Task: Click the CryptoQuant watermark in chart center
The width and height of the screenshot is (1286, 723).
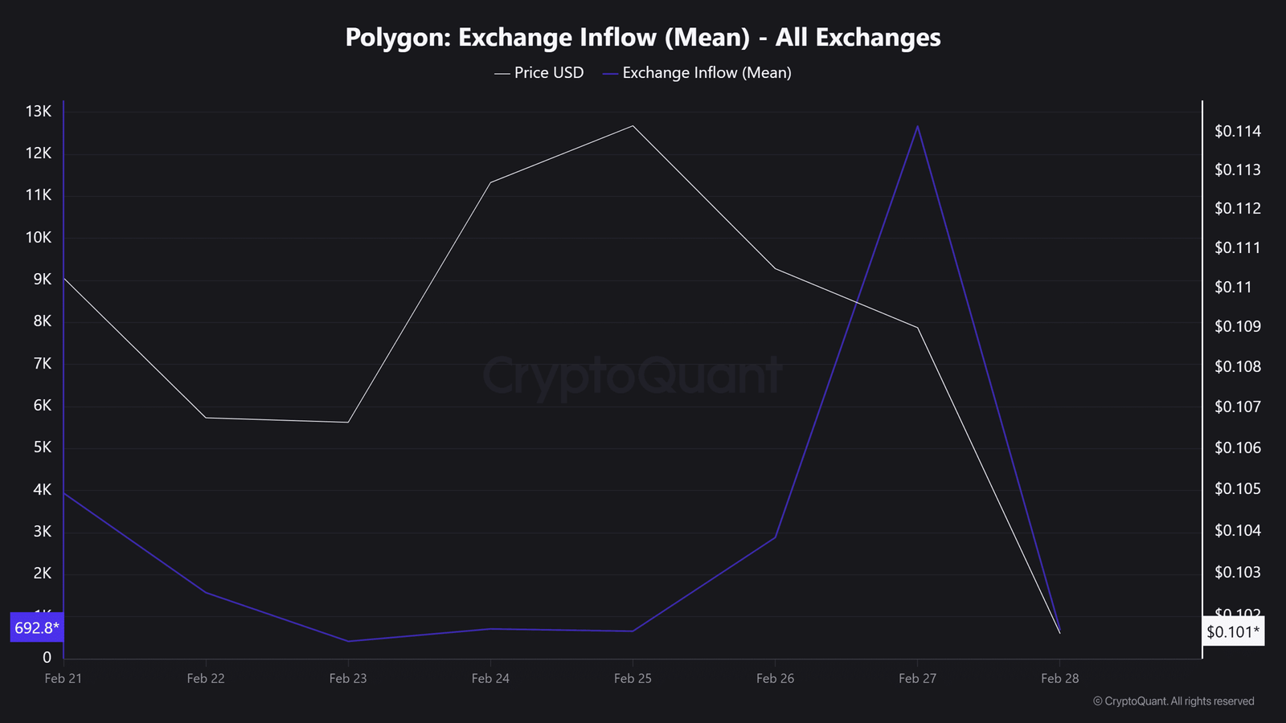Action: (633, 376)
